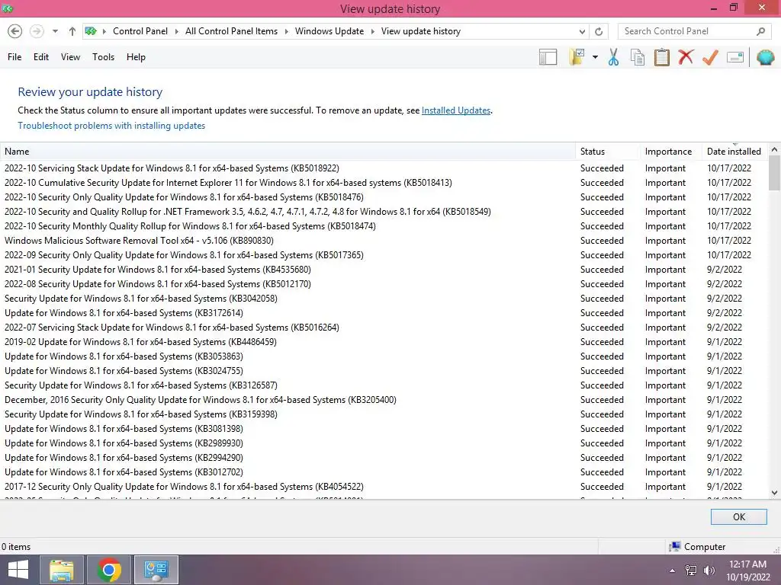Click the Windows Update breadcrumb
The image size is (781, 585).
pos(329,31)
